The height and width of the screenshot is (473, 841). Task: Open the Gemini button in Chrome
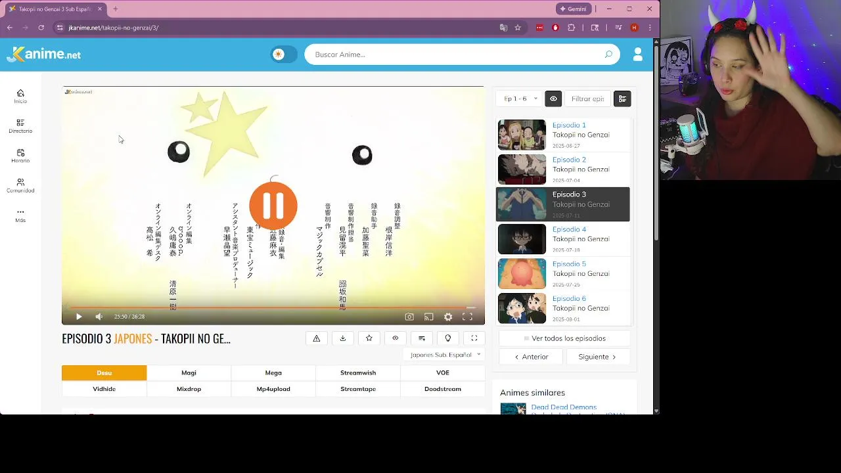(574, 9)
